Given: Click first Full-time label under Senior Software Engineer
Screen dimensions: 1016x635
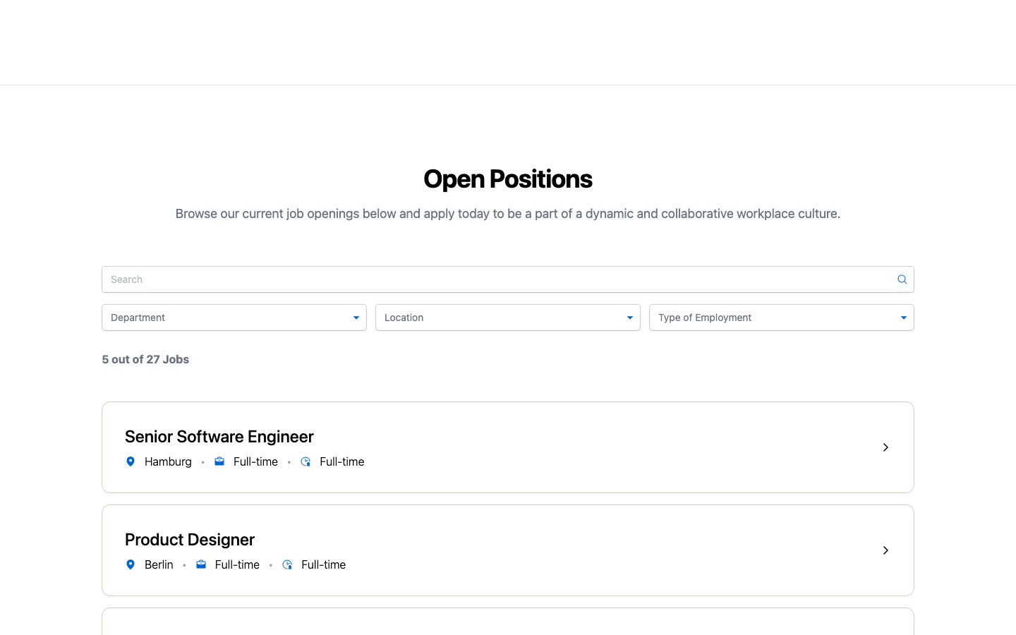Looking at the screenshot, I should 255,461.
